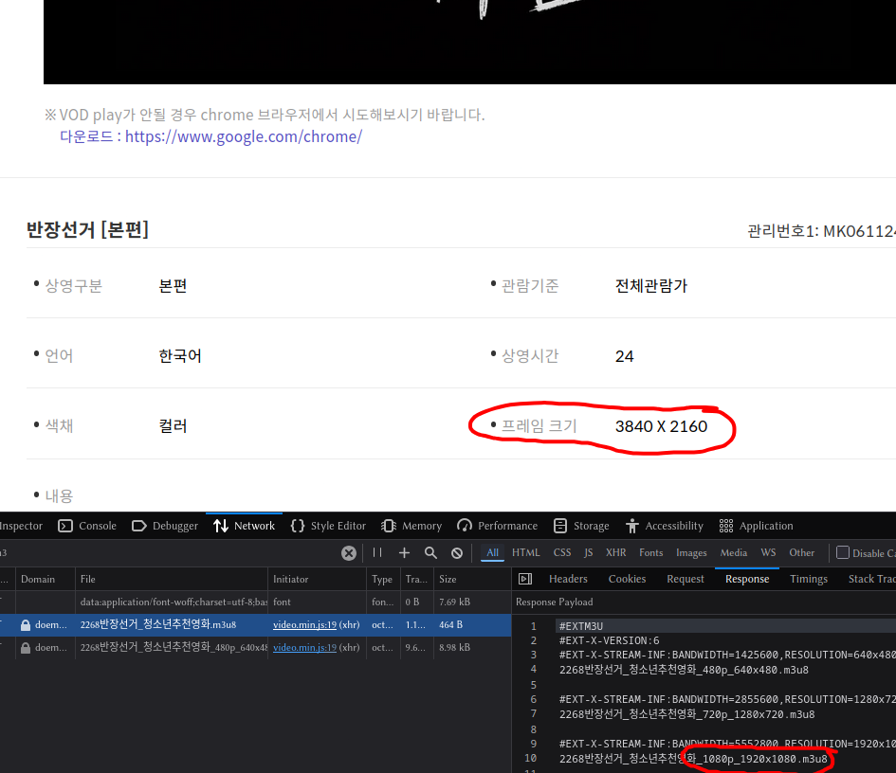Click lock icon of the selected m3u8 request
The height and width of the screenshot is (773, 896).
click(x=26, y=625)
